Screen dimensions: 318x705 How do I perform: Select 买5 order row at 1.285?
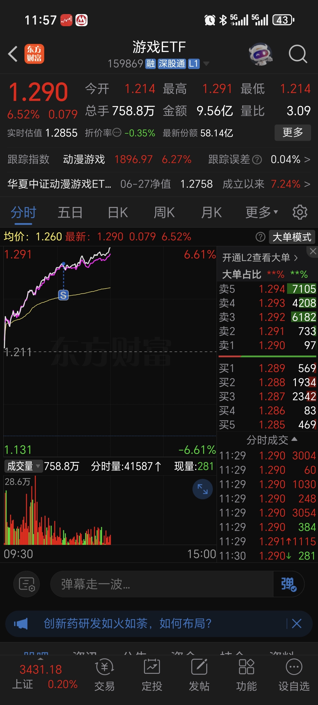[x=267, y=425]
